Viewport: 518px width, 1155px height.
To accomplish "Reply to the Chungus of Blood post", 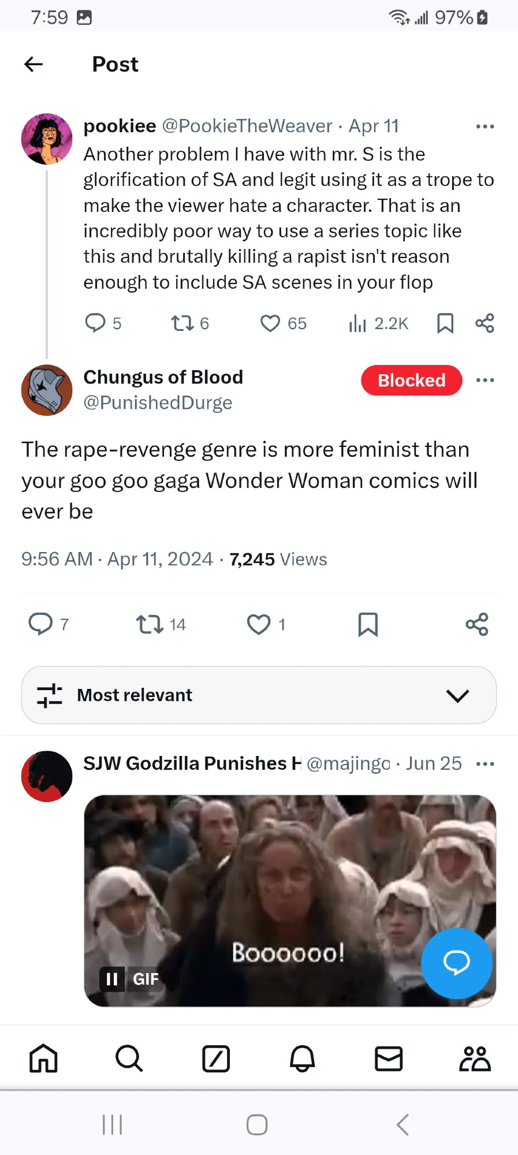I will (40, 624).
